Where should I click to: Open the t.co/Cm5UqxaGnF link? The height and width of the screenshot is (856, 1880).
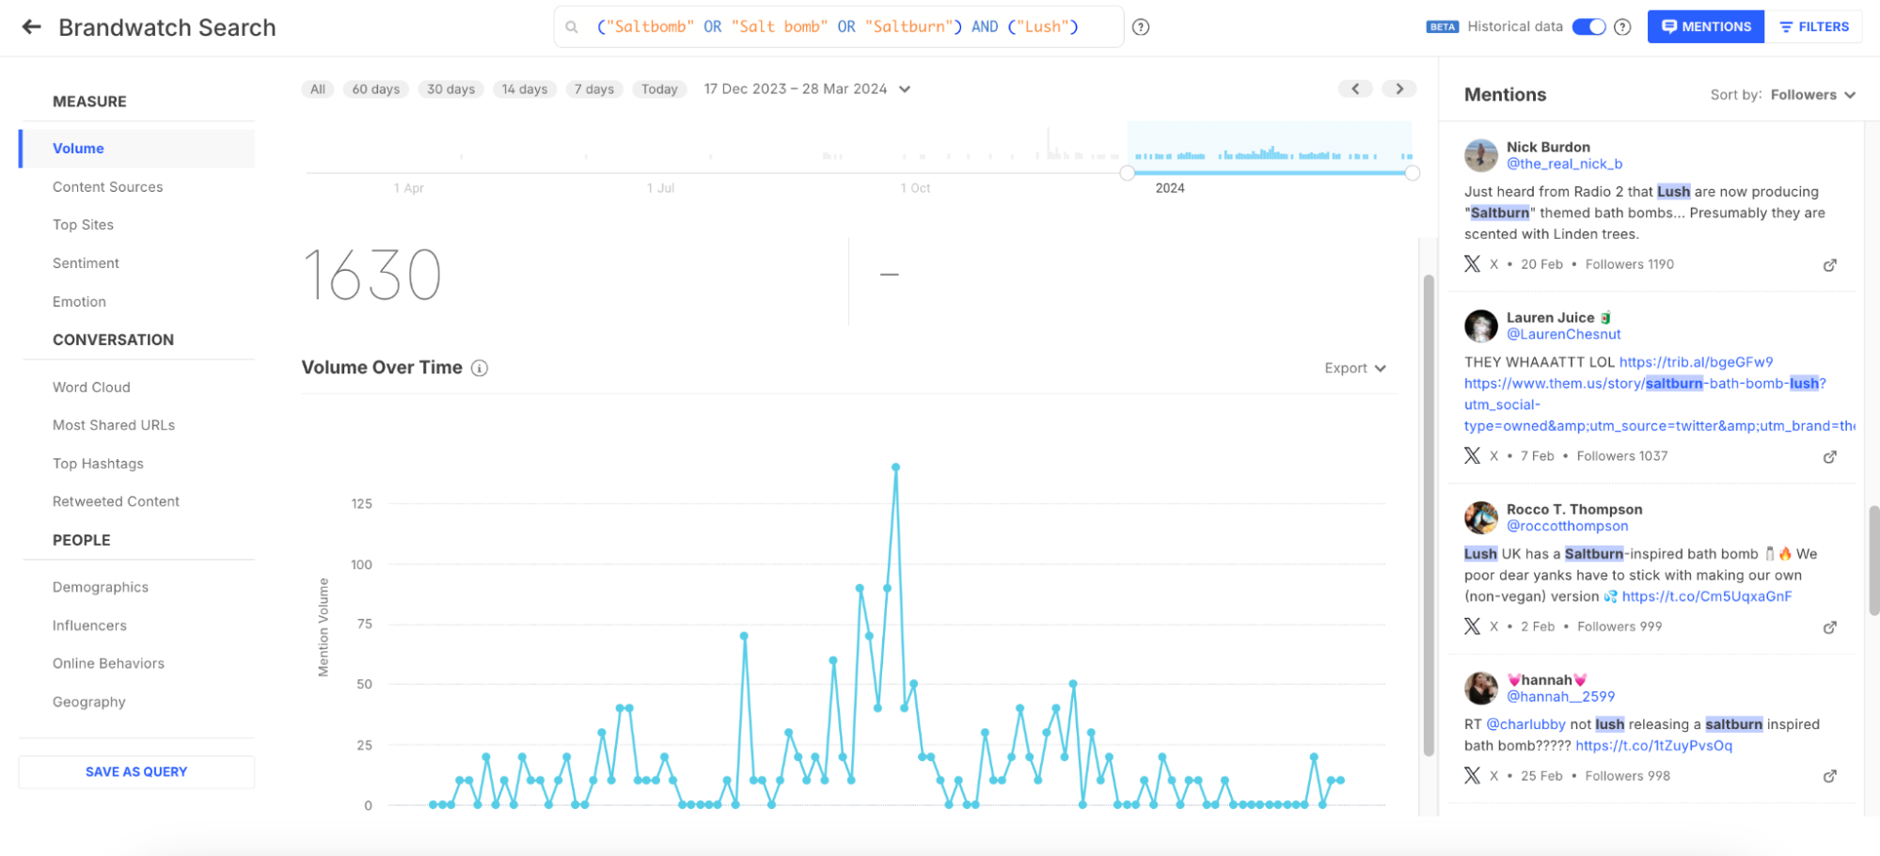tap(1707, 596)
